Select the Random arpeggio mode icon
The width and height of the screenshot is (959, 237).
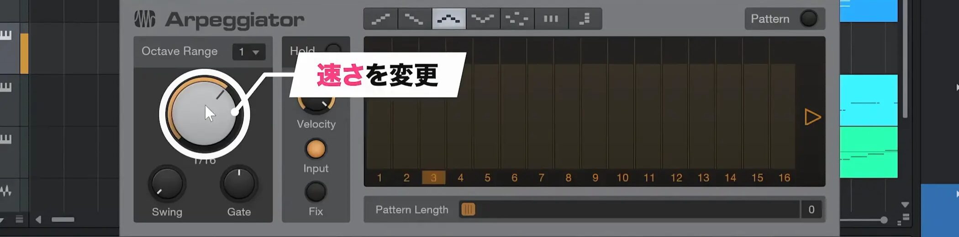(517, 19)
